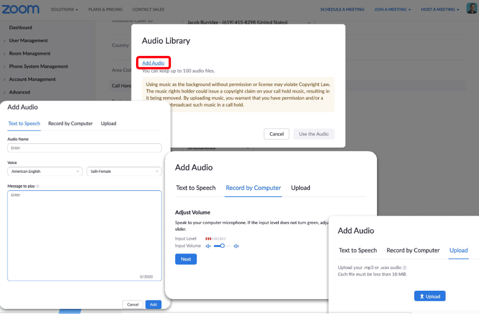Click the Use the Audio button
Image resolution: width=479 pixels, height=314 pixels.
pyautogui.click(x=314, y=134)
